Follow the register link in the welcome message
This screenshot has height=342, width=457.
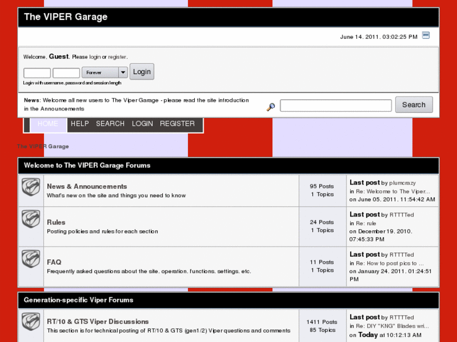click(x=117, y=57)
